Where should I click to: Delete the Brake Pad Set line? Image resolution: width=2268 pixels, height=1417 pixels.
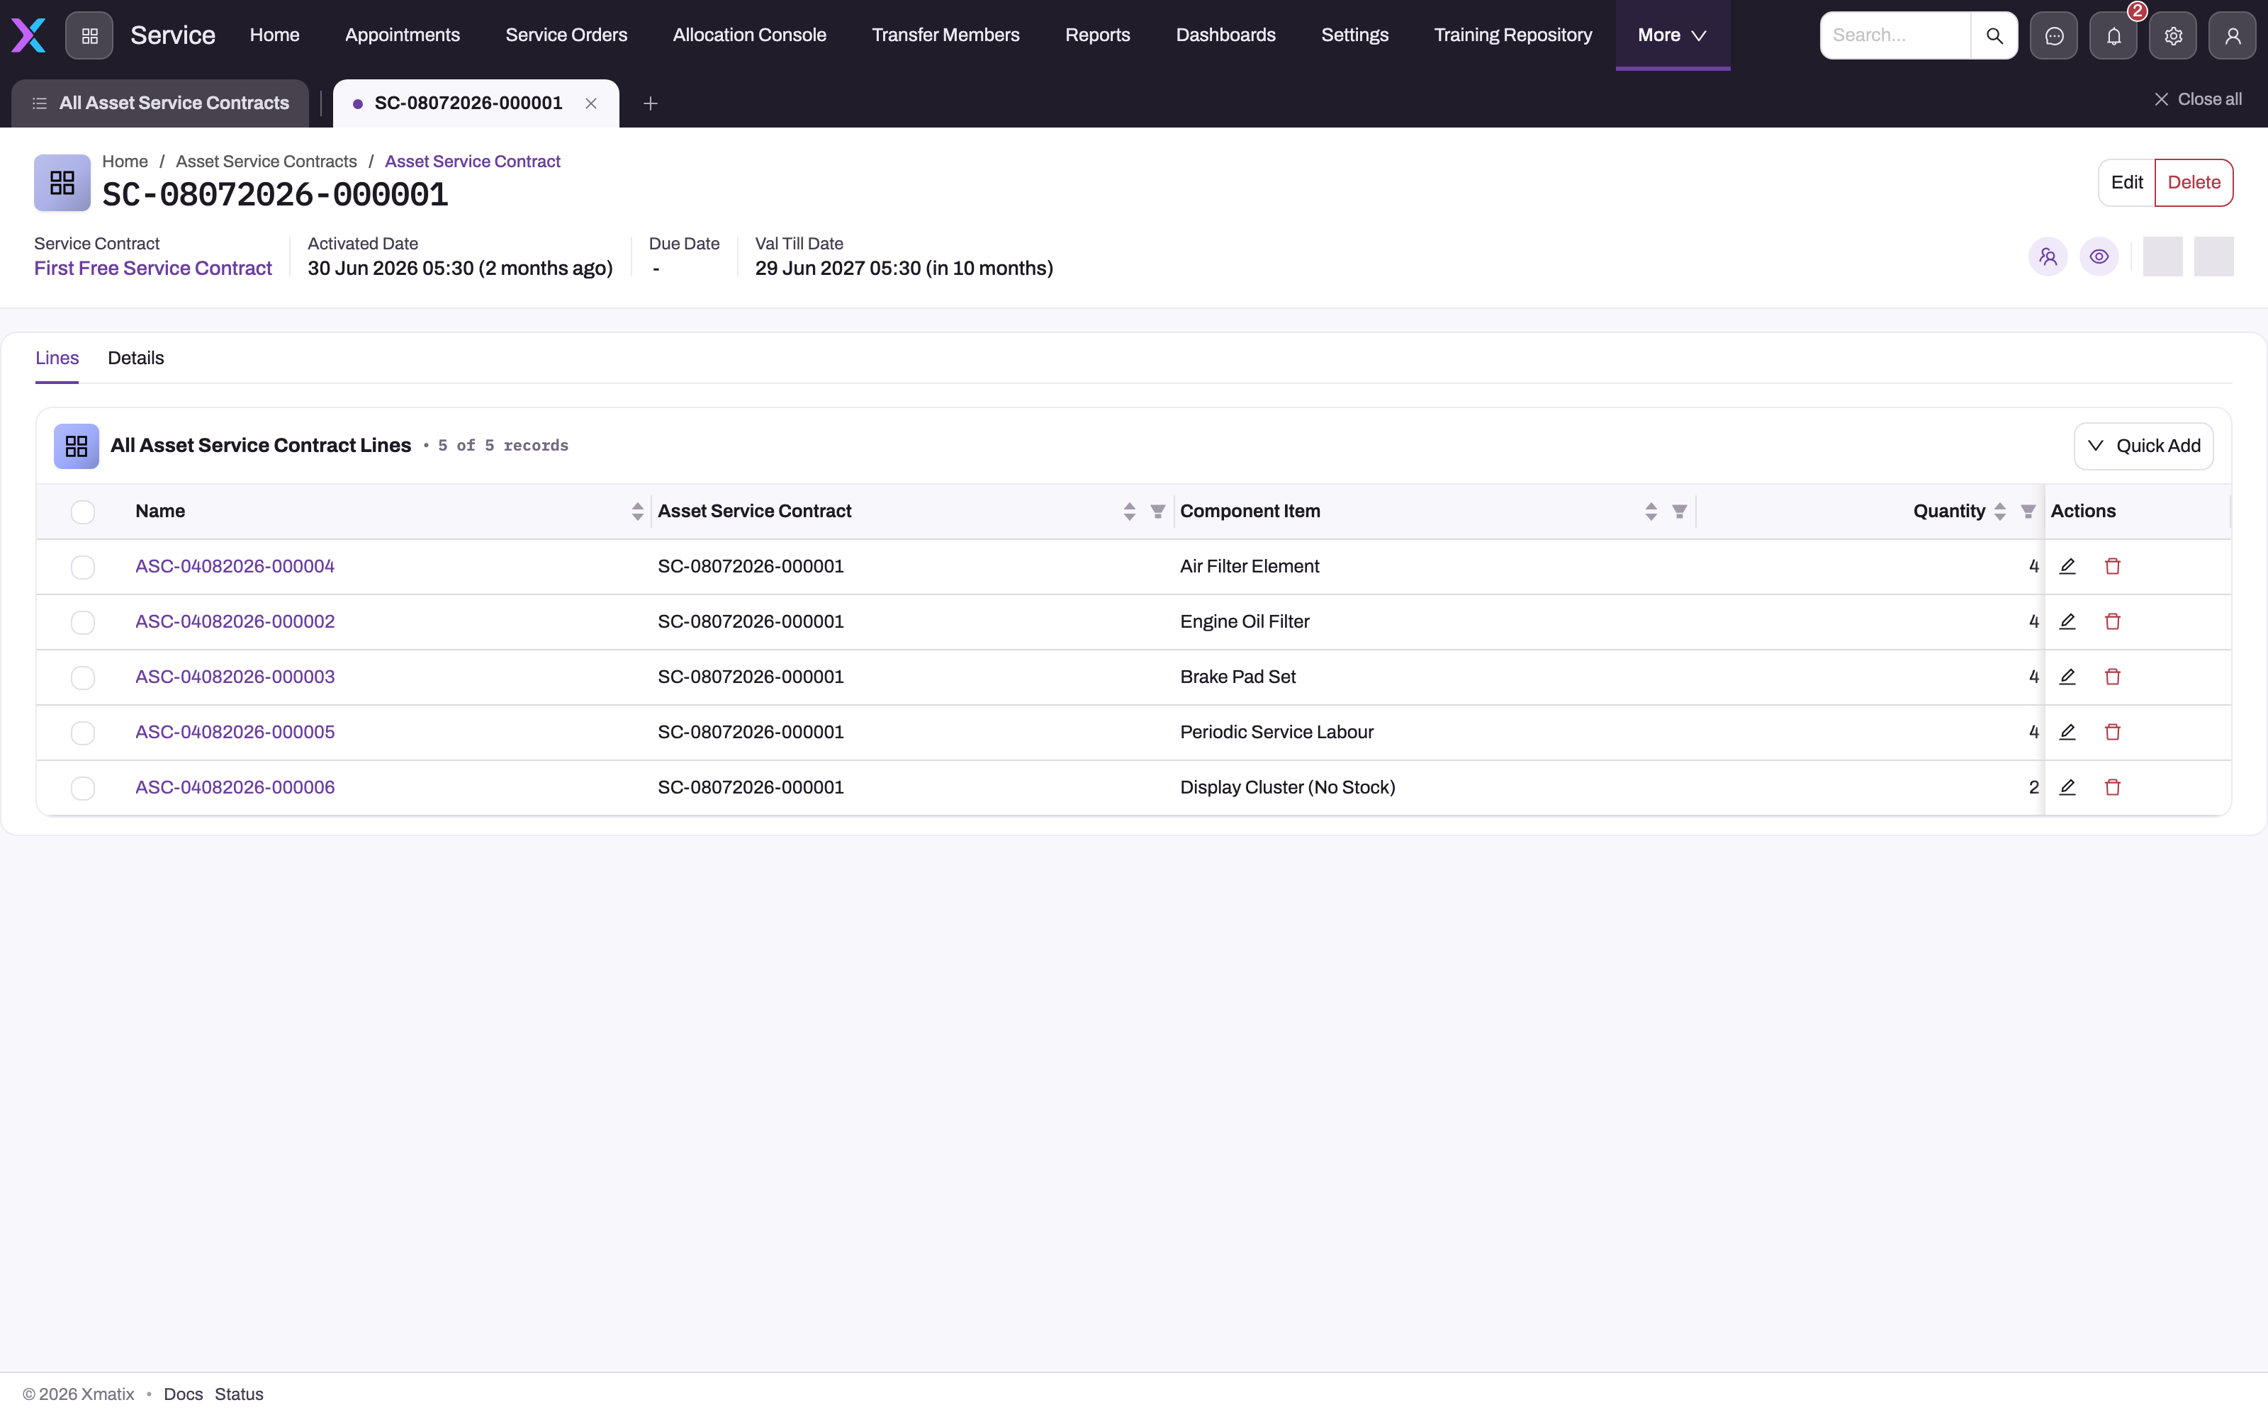(x=2112, y=677)
